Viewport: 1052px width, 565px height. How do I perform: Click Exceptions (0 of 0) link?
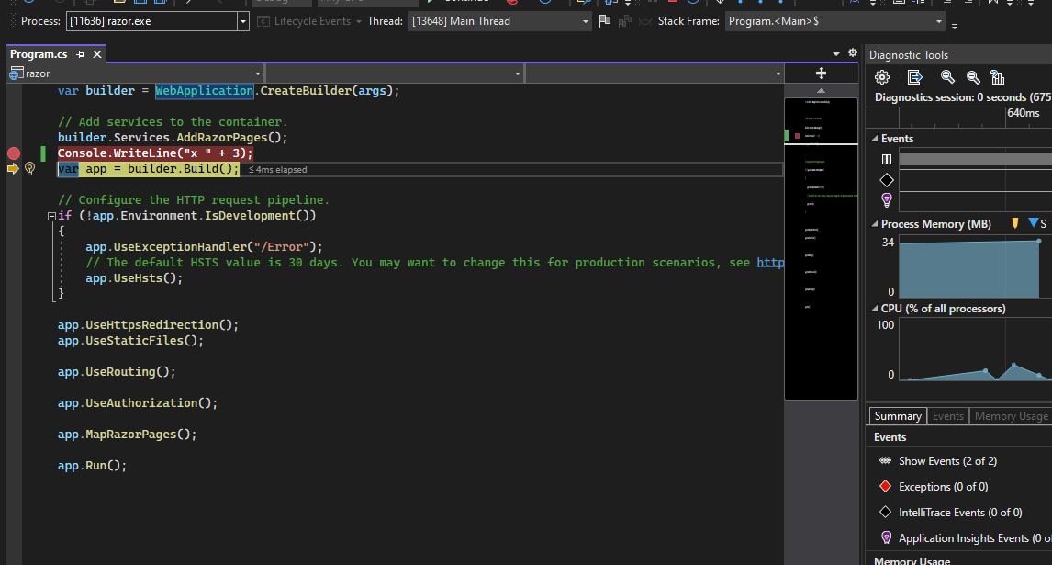click(944, 486)
